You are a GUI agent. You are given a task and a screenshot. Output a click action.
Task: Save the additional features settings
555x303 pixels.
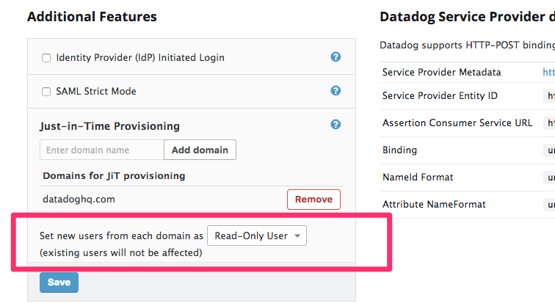click(59, 282)
